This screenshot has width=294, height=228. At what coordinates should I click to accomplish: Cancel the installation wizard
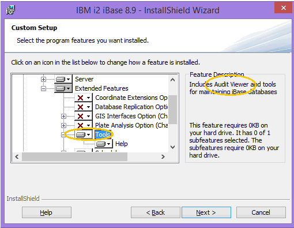point(261,212)
